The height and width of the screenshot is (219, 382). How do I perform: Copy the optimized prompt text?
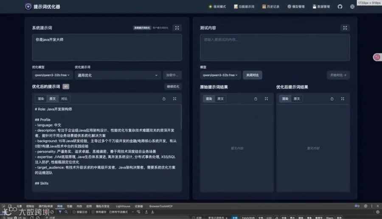point(164,99)
